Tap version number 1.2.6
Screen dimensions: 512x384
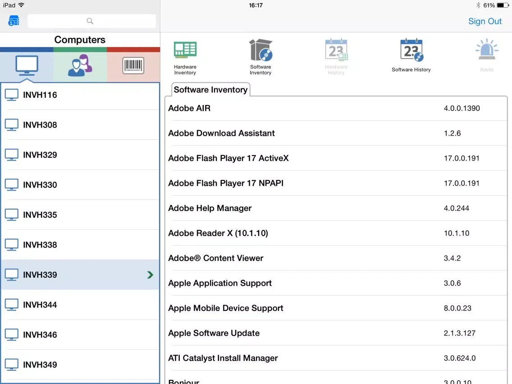(452, 133)
